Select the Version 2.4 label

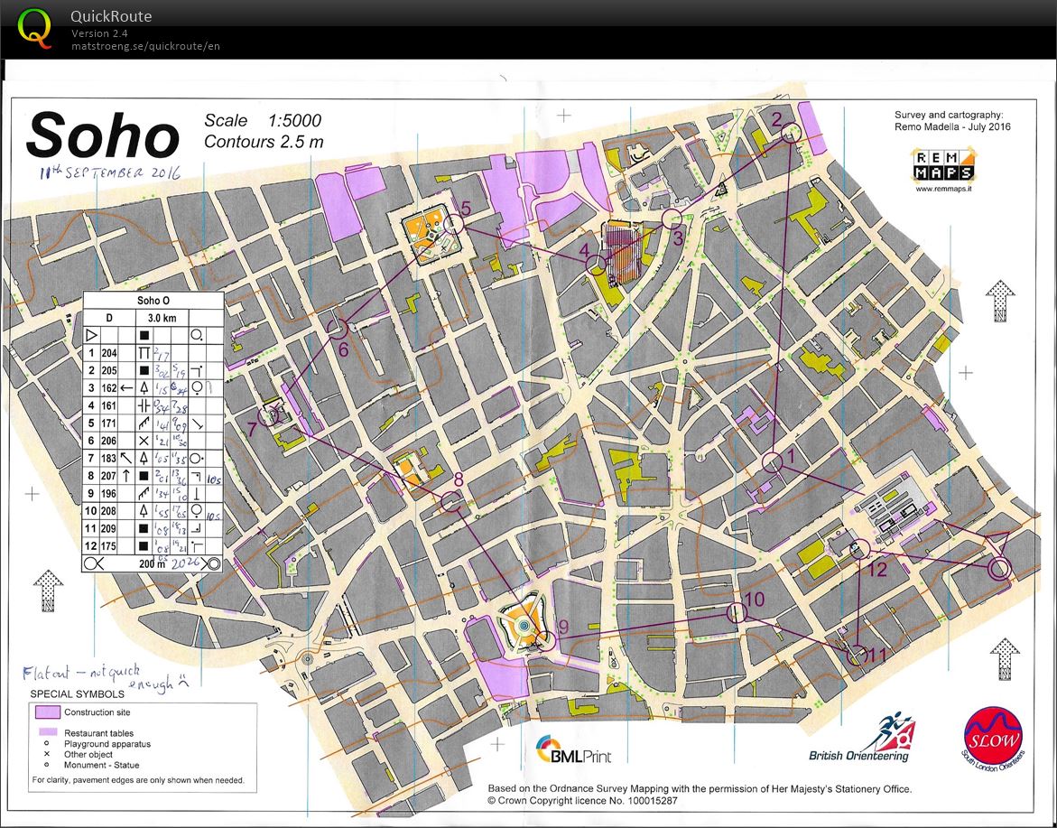[x=100, y=33]
